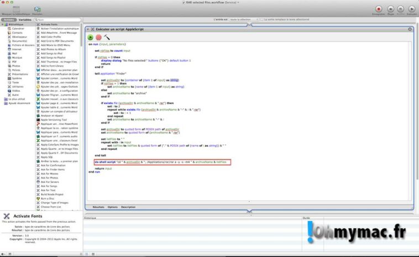Select the Utilitaires category in the library
Viewport: 419px width, 257px height.
pyautogui.click(x=18, y=86)
